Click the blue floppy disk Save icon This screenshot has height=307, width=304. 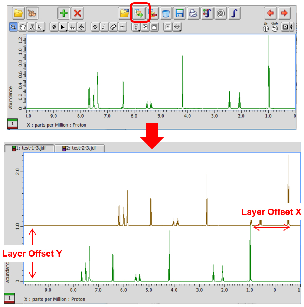(x=180, y=13)
